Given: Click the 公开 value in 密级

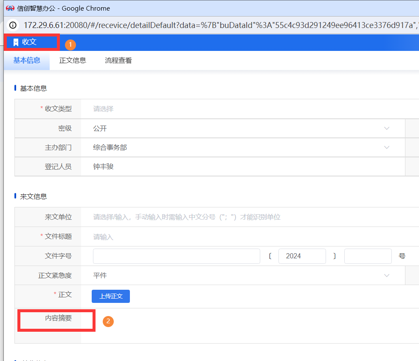Looking at the screenshot, I should [x=100, y=129].
